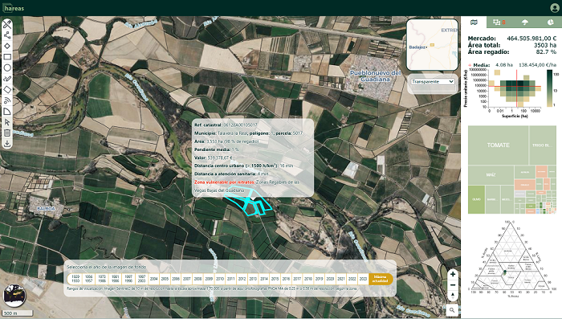This screenshot has width=562, height=319.
Task: Select the polyline drawing tool
Action: (7, 35)
